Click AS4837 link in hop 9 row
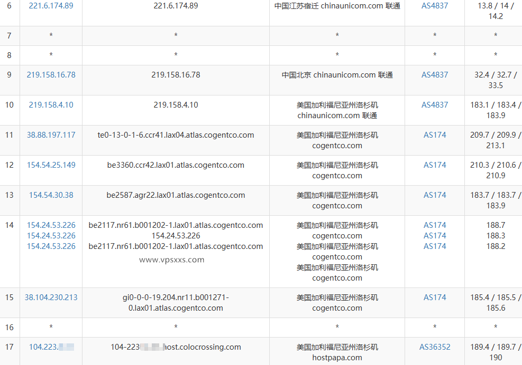This screenshot has width=522, height=365. (434, 75)
